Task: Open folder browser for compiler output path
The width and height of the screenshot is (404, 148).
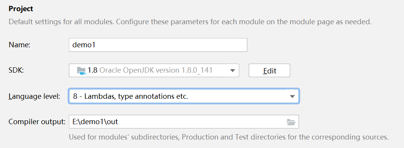Action: coord(291,122)
